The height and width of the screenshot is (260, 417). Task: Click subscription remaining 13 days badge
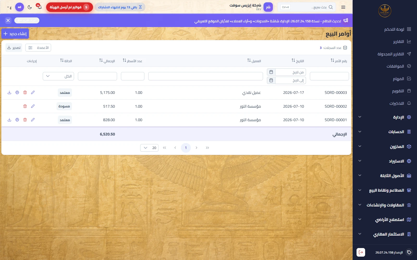point(120,7)
